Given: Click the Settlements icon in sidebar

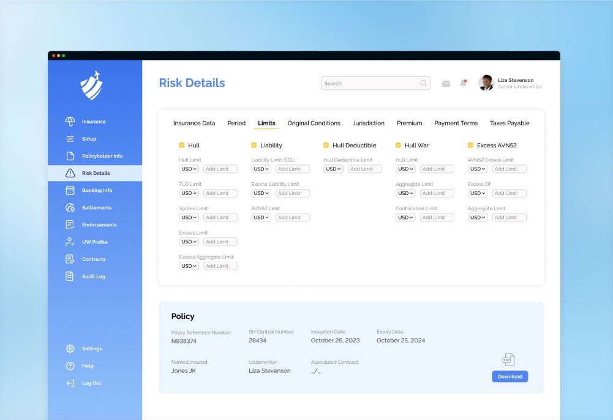Looking at the screenshot, I should pos(70,208).
